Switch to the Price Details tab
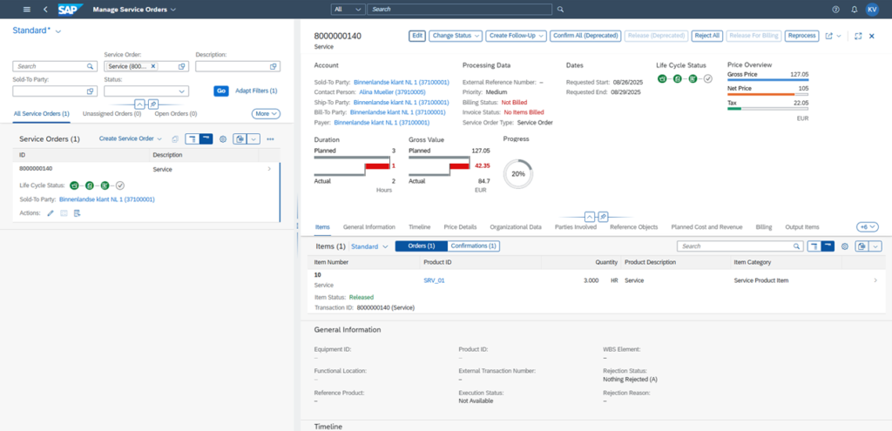Image resolution: width=892 pixels, height=431 pixels. 461,227
